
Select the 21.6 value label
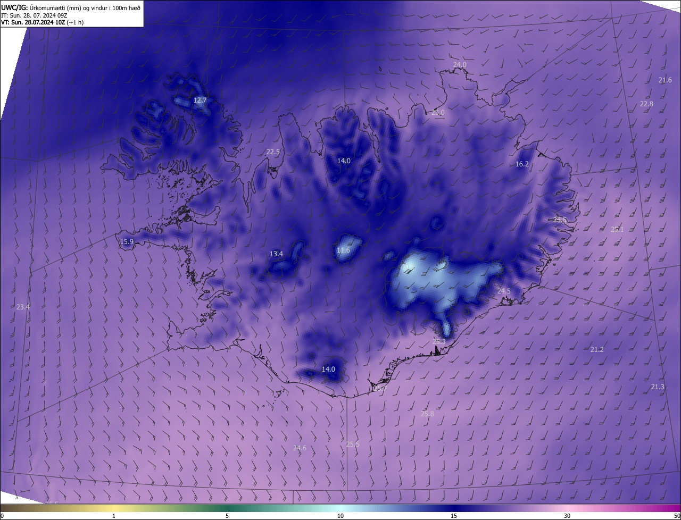(665, 80)
